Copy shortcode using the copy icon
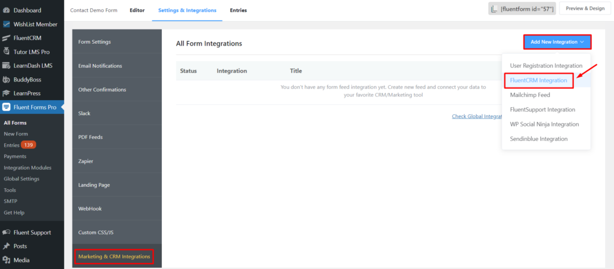 pyautogui.click(x=495, y=8)
